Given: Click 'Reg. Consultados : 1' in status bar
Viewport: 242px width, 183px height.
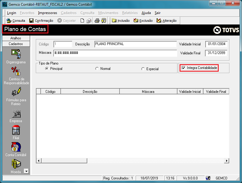Looking at the screenshot, I should tap(118, 178).
